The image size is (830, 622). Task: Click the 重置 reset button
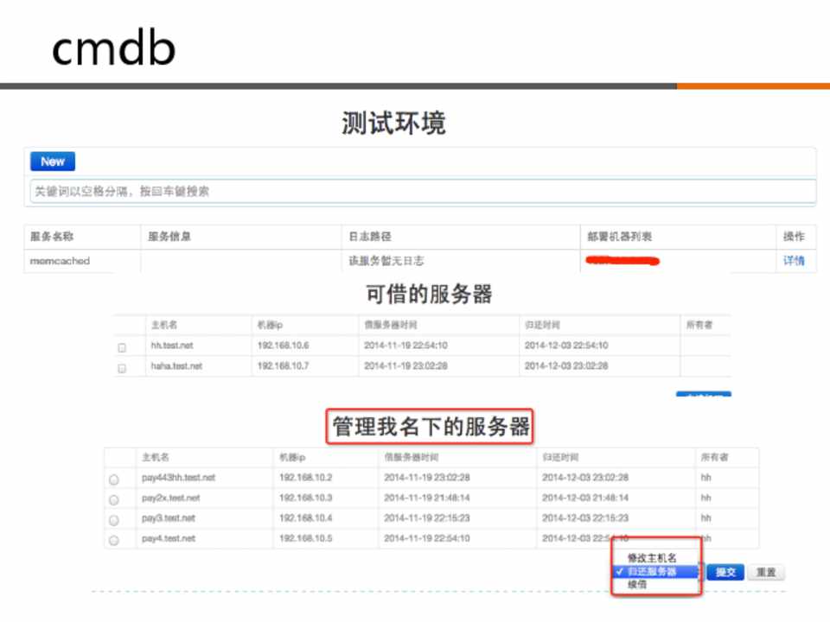766,572
